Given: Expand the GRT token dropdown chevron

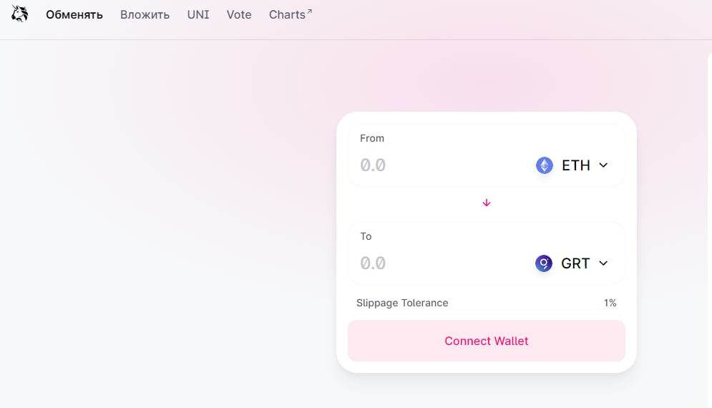Looking at the screenshot, I should [x=603, y=263].
